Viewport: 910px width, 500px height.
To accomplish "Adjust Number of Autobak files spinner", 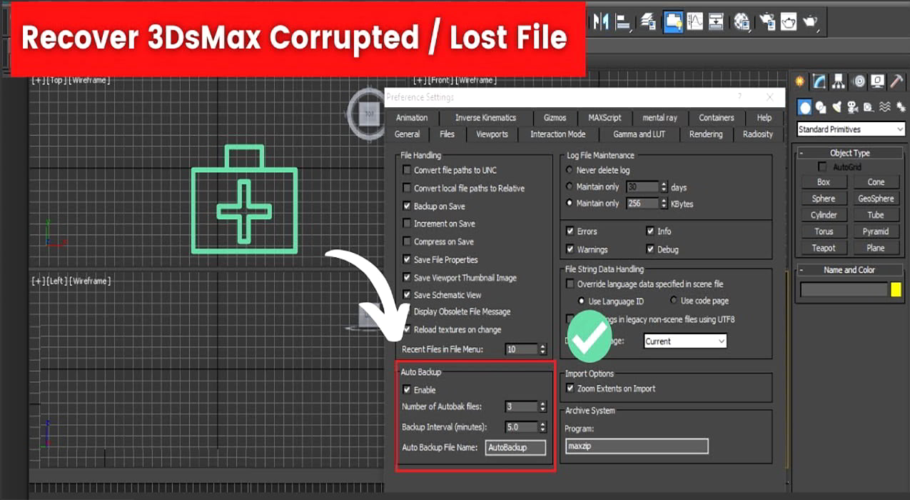I will tap(543, 406).
